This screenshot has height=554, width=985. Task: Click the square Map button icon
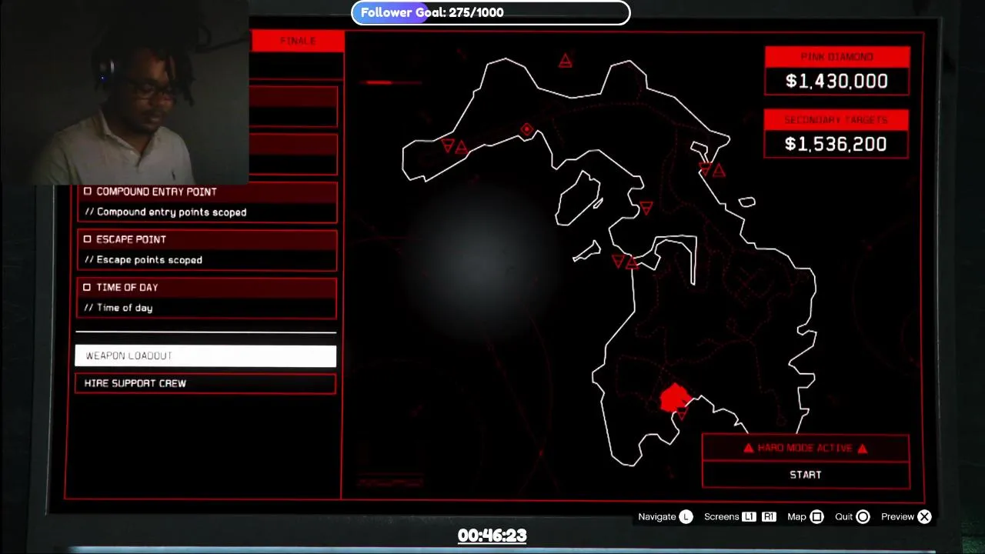click(x=817, y=517)
